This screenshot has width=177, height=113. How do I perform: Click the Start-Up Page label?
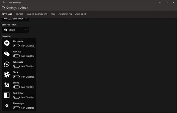click(9, 25)
